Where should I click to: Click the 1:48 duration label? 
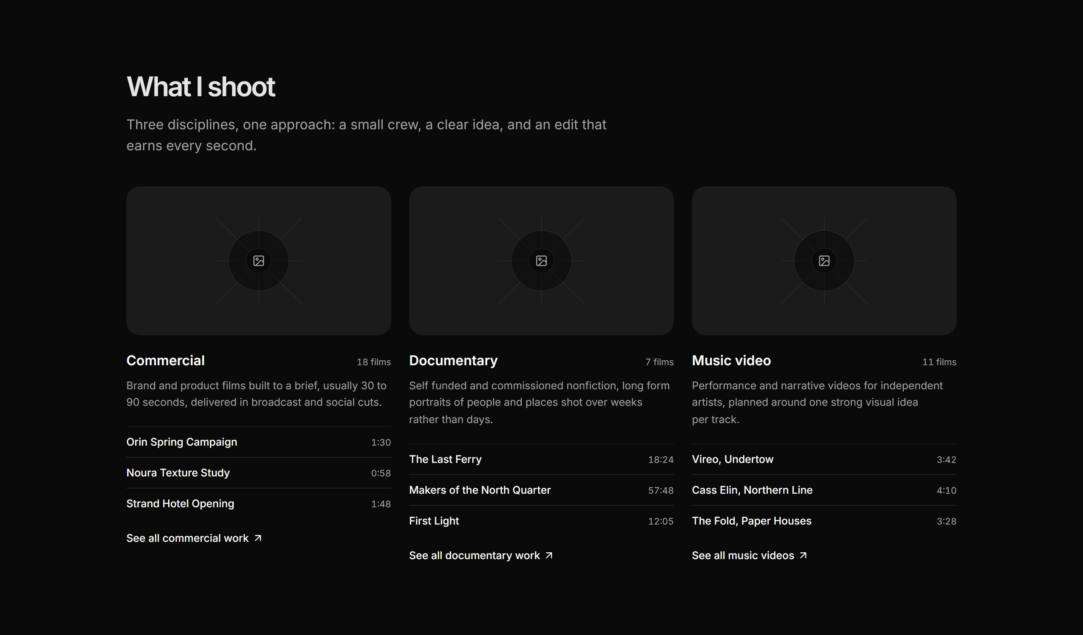381,504
